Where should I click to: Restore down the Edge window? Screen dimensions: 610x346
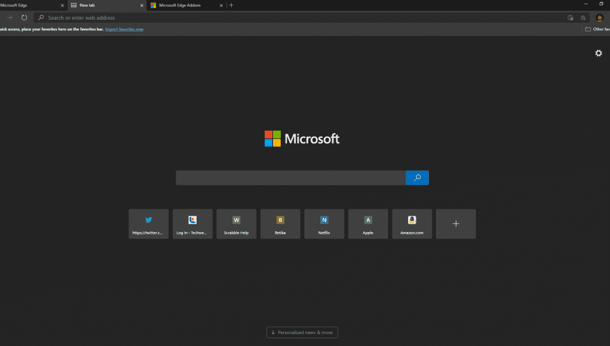pyautogui.click(x=601, y=4)
